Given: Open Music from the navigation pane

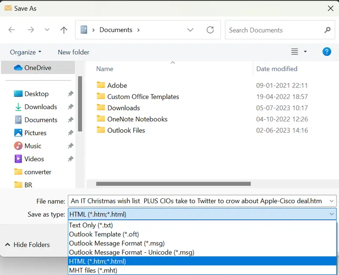Looking at the screenshot, I should pos(34,146).
